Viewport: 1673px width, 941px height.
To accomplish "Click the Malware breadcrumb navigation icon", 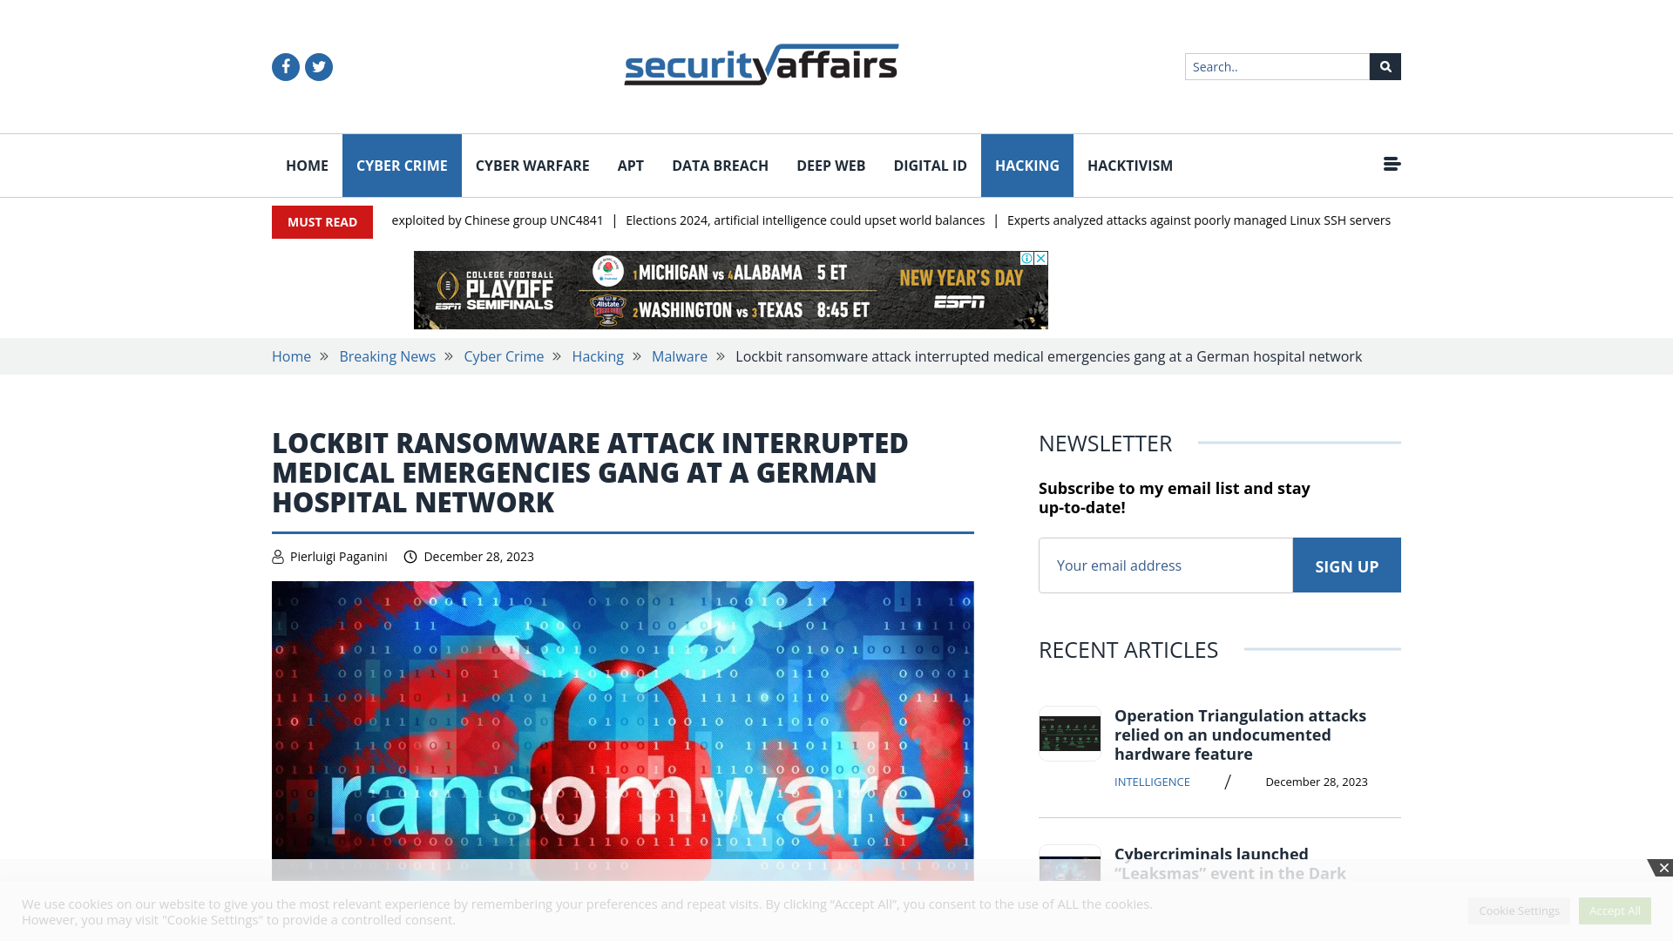I will coord(679,356).
